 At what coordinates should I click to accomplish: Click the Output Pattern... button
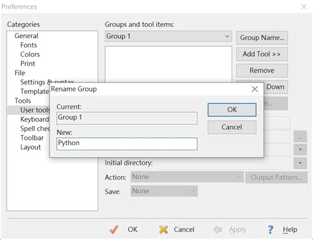(x=277, y=177)
